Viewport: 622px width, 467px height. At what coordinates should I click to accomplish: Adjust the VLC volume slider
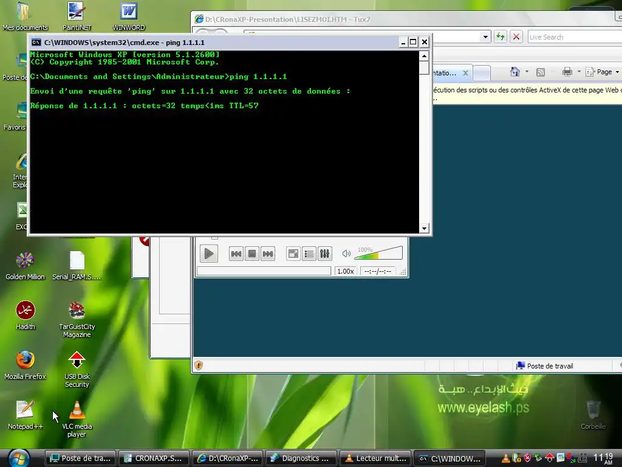pyautogui.click(x=378, y=253)
